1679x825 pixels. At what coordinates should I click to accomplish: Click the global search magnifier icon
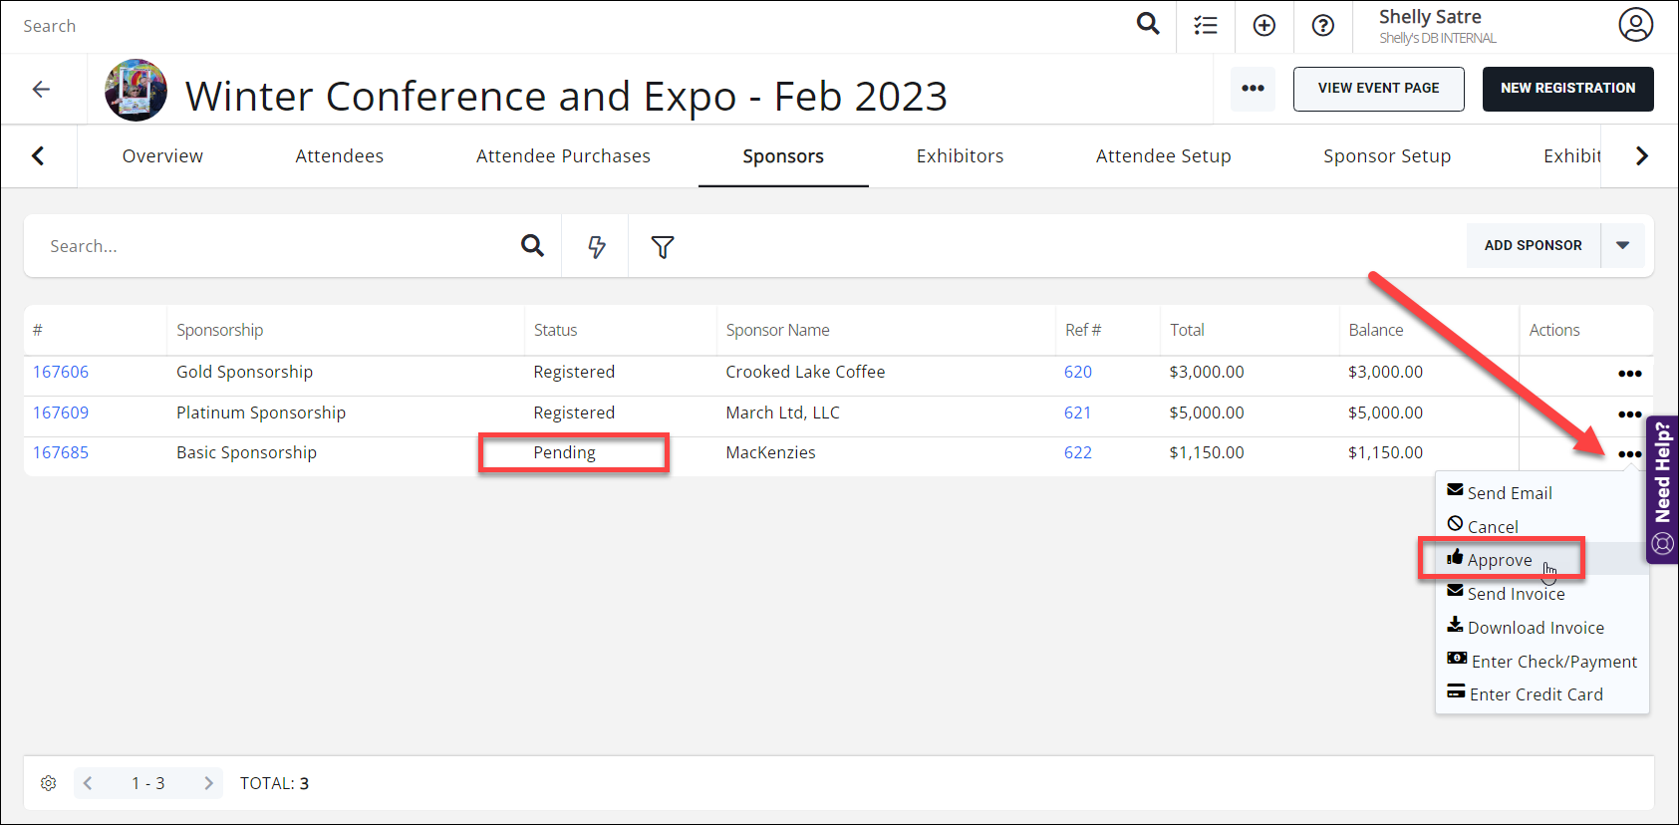click(1148, 24)
